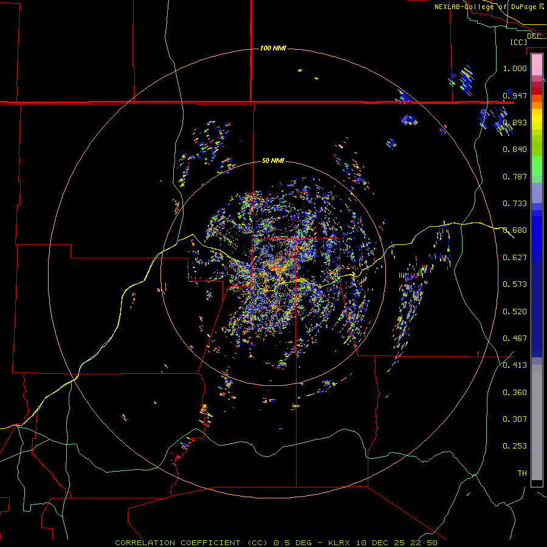The image size is (547, 547).
Task: Click the 0.360 scale value
Action: click(515, 393)
